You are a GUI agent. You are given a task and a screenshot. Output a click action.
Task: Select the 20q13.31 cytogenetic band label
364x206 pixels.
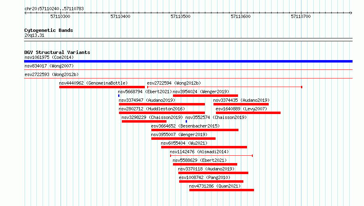pos(34,35)
